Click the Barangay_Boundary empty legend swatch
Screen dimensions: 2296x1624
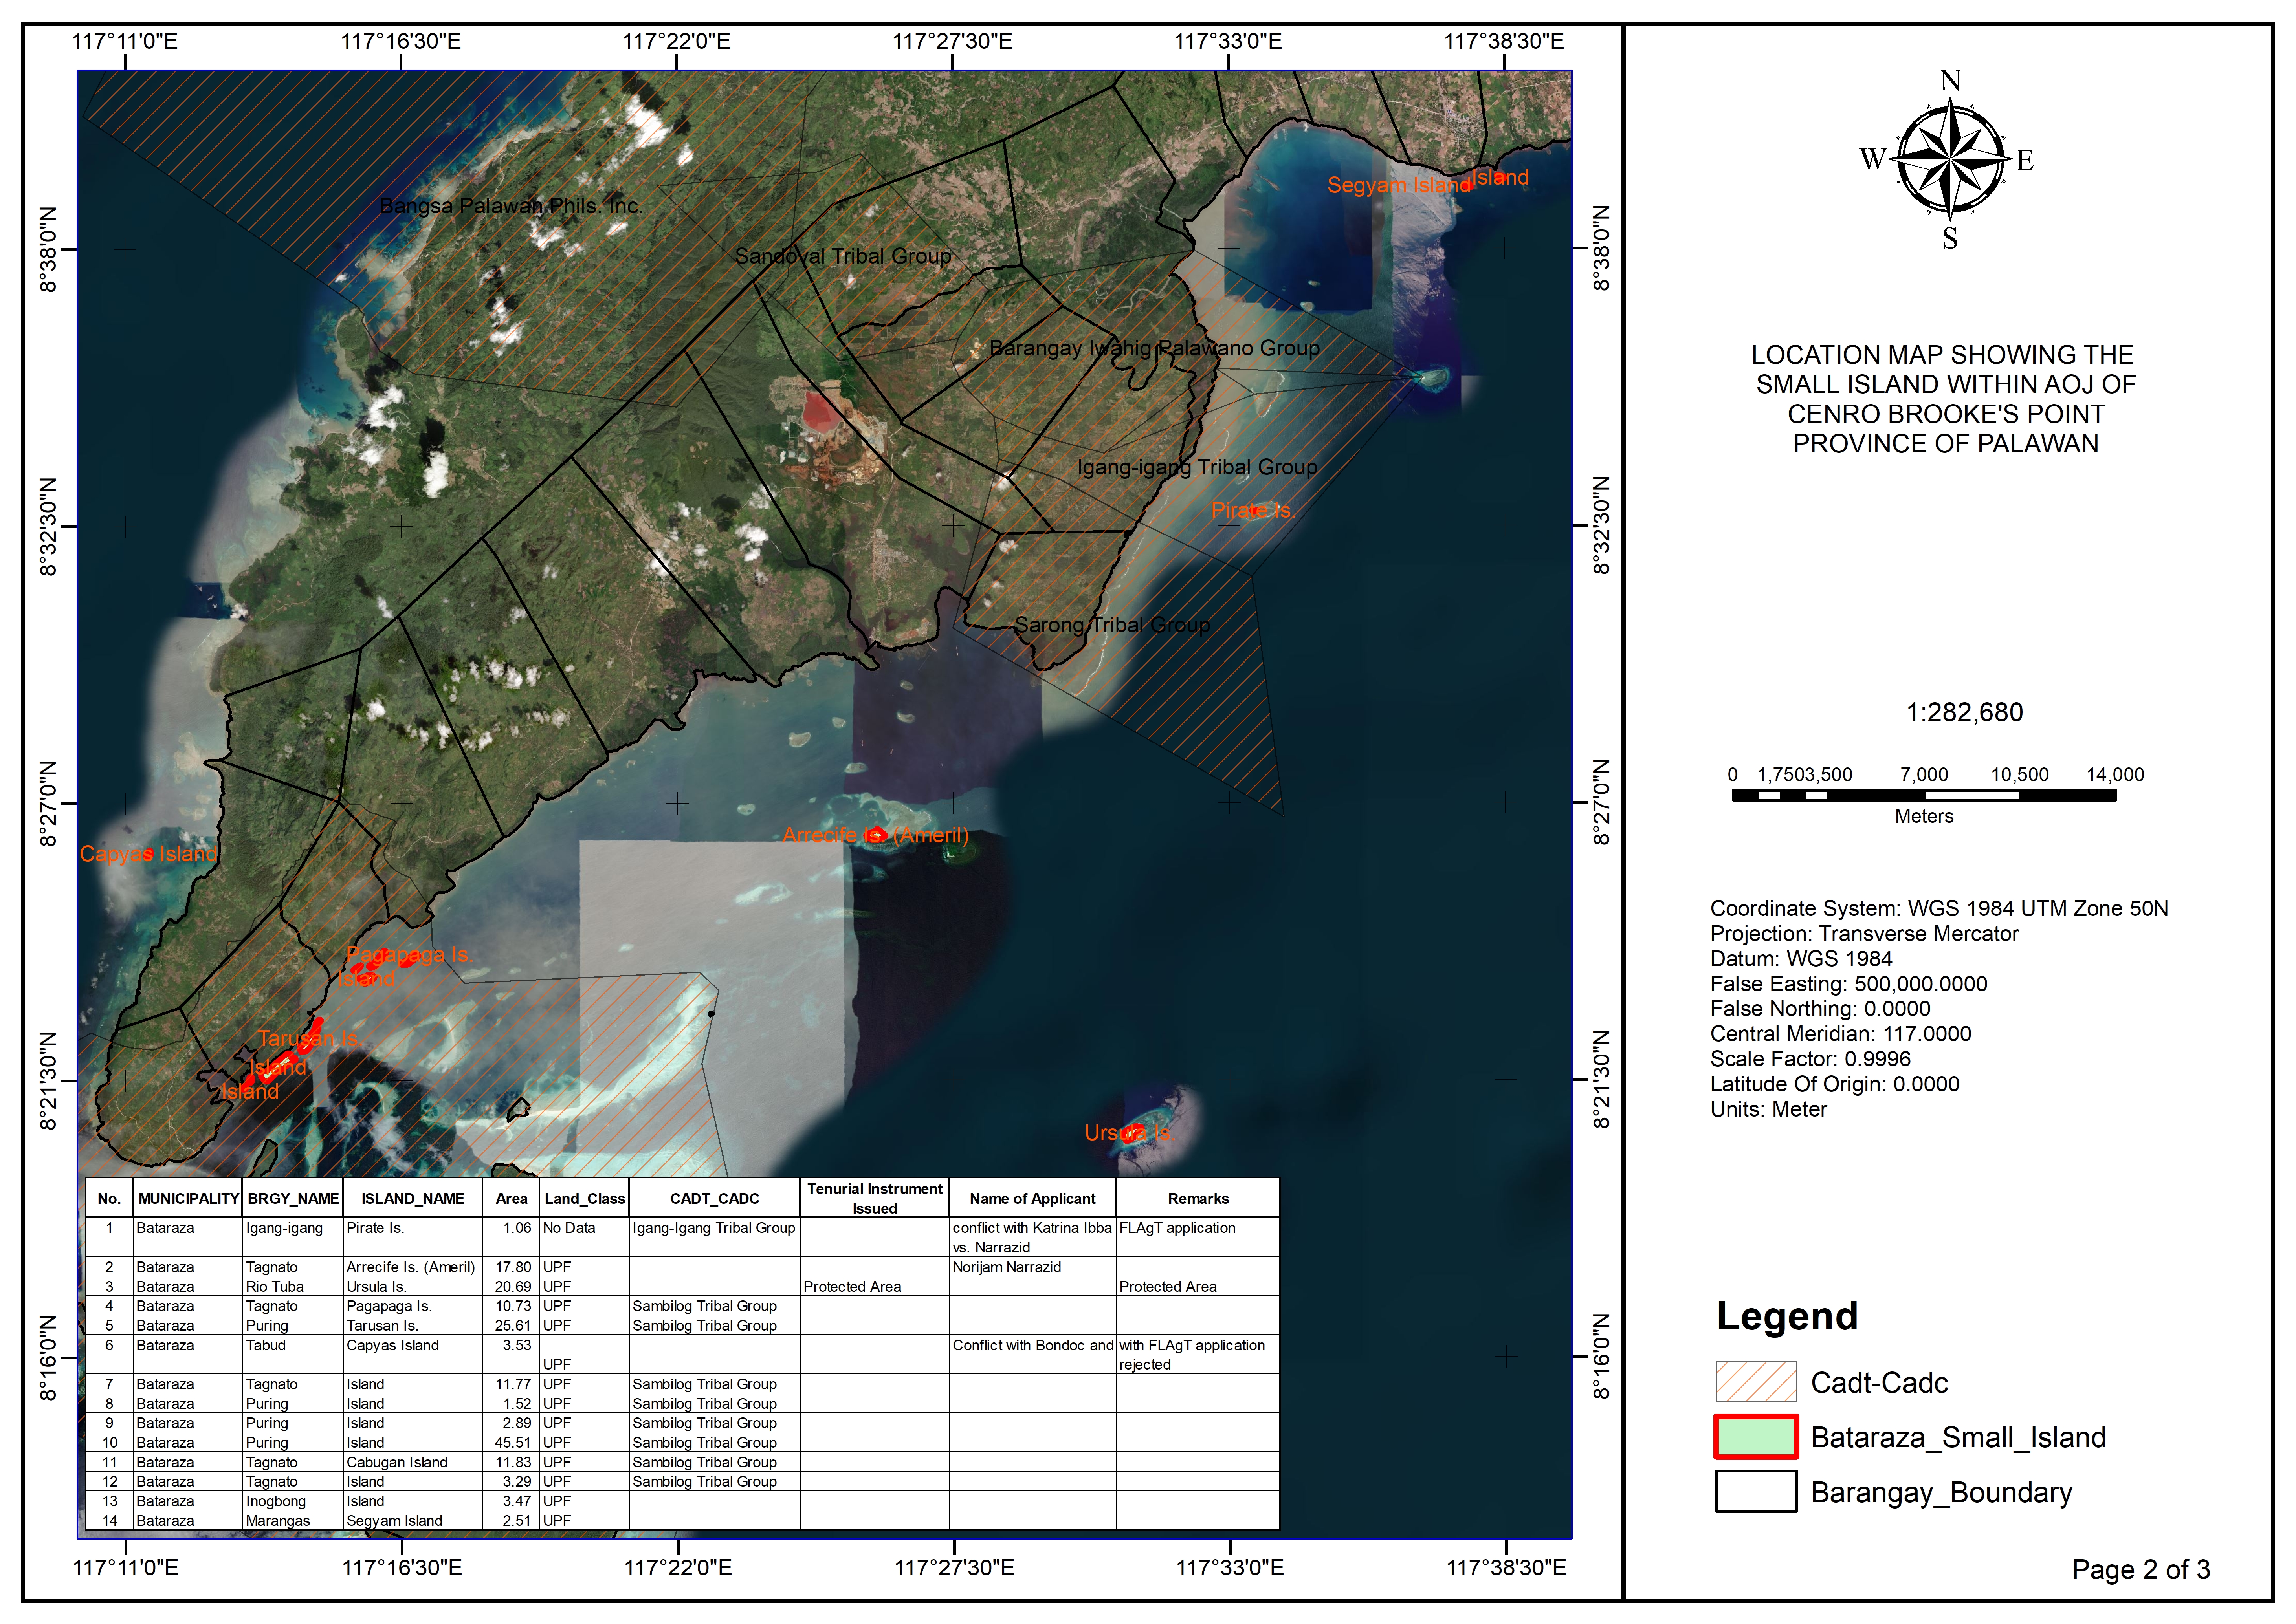[1756, 1491]
